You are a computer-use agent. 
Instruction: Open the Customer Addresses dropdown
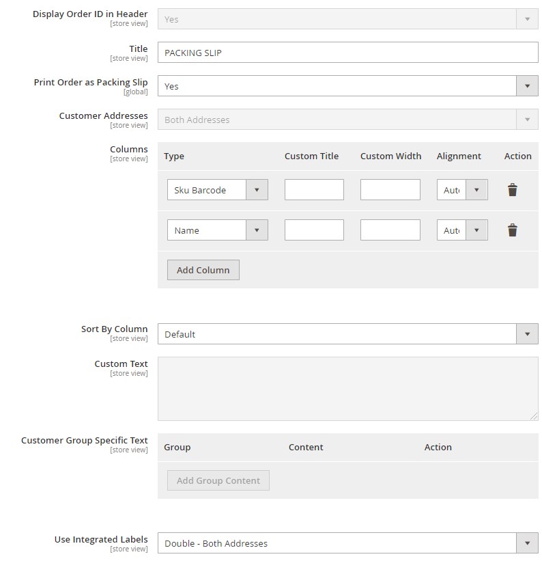click(347, 120)
